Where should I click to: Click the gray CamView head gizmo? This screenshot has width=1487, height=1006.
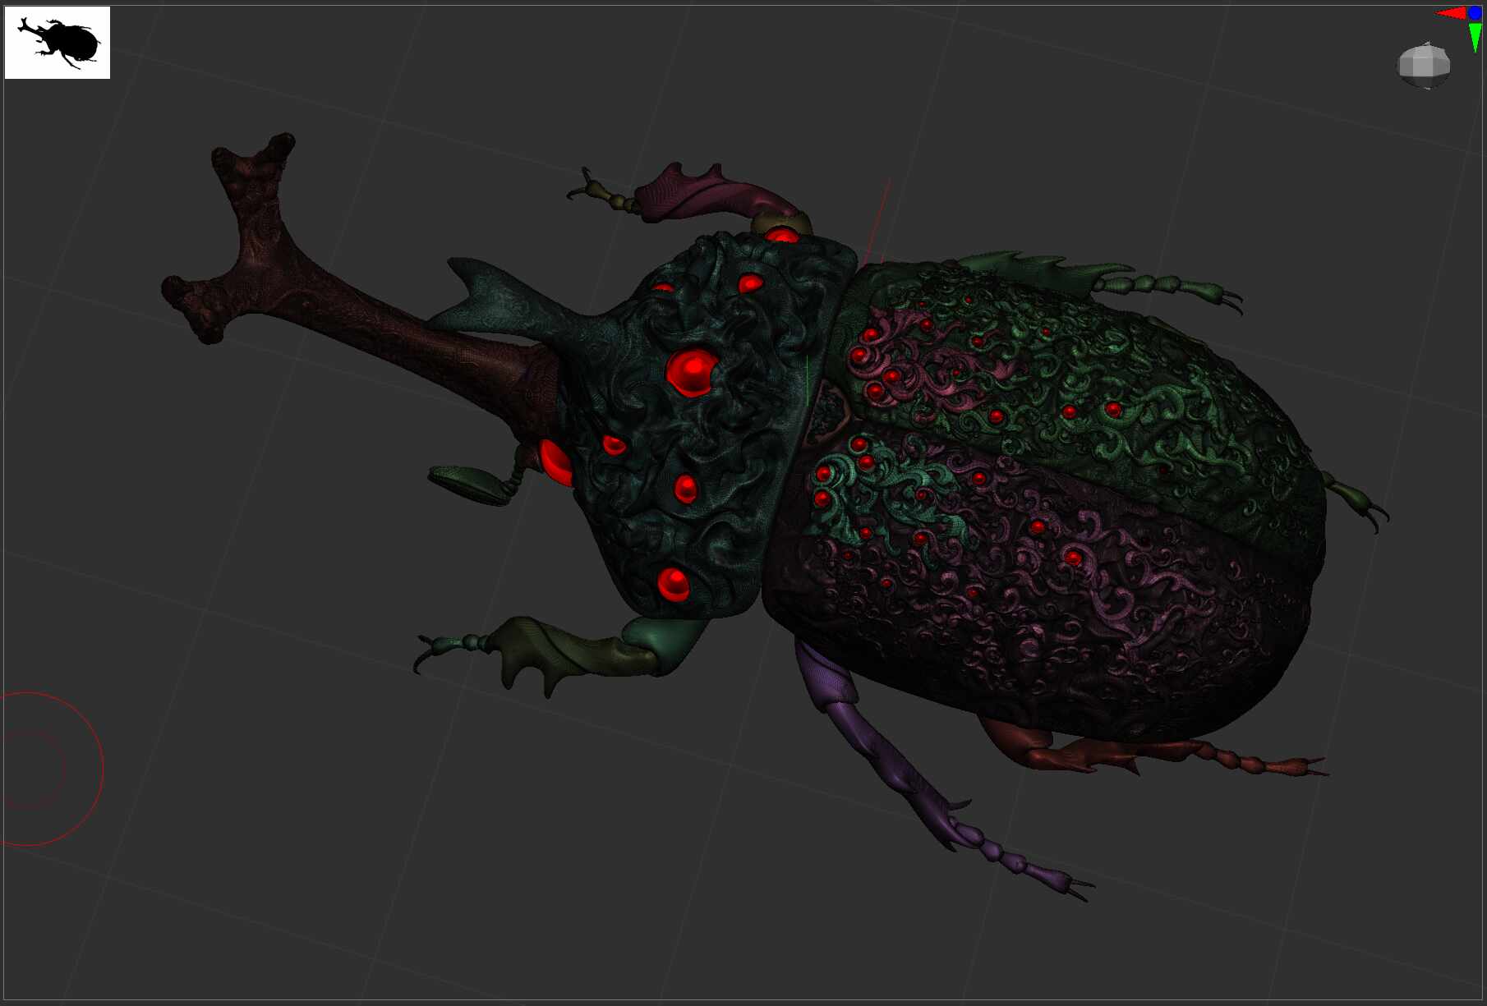pyautogui.click(x=1425, y=65)
